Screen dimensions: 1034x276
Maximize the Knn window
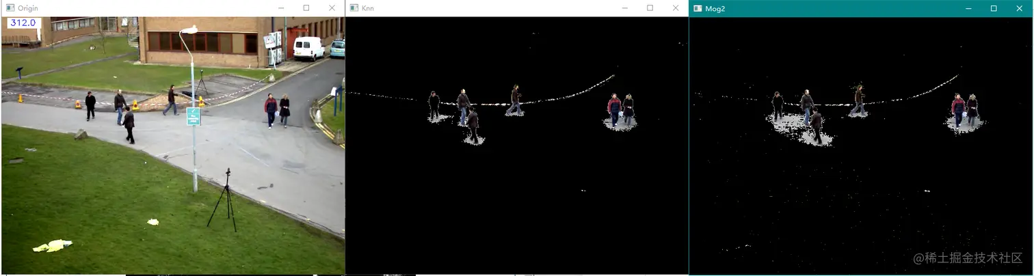coord(650,8)
